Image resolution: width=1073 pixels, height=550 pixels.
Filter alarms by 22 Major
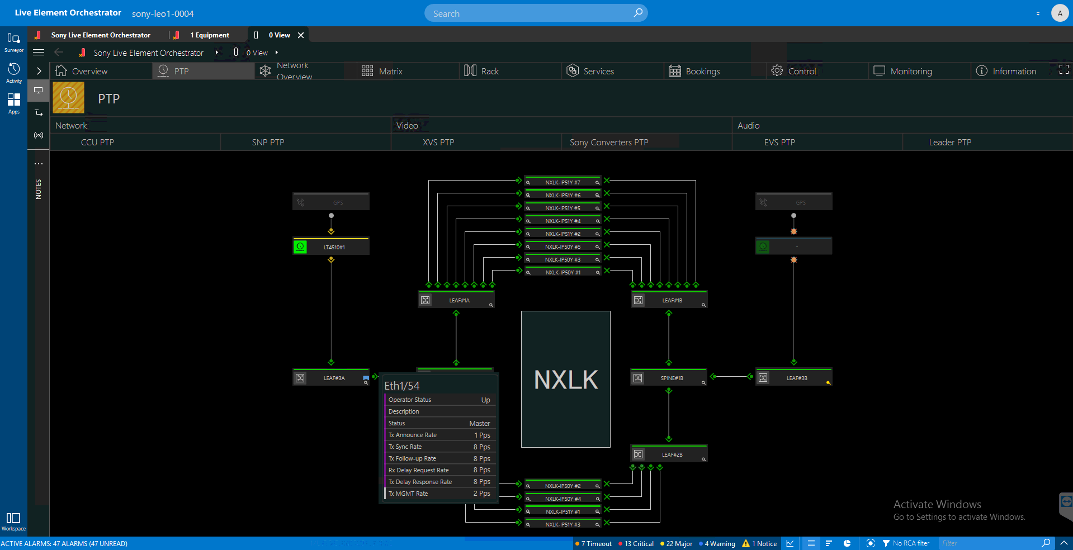point(677,543)
